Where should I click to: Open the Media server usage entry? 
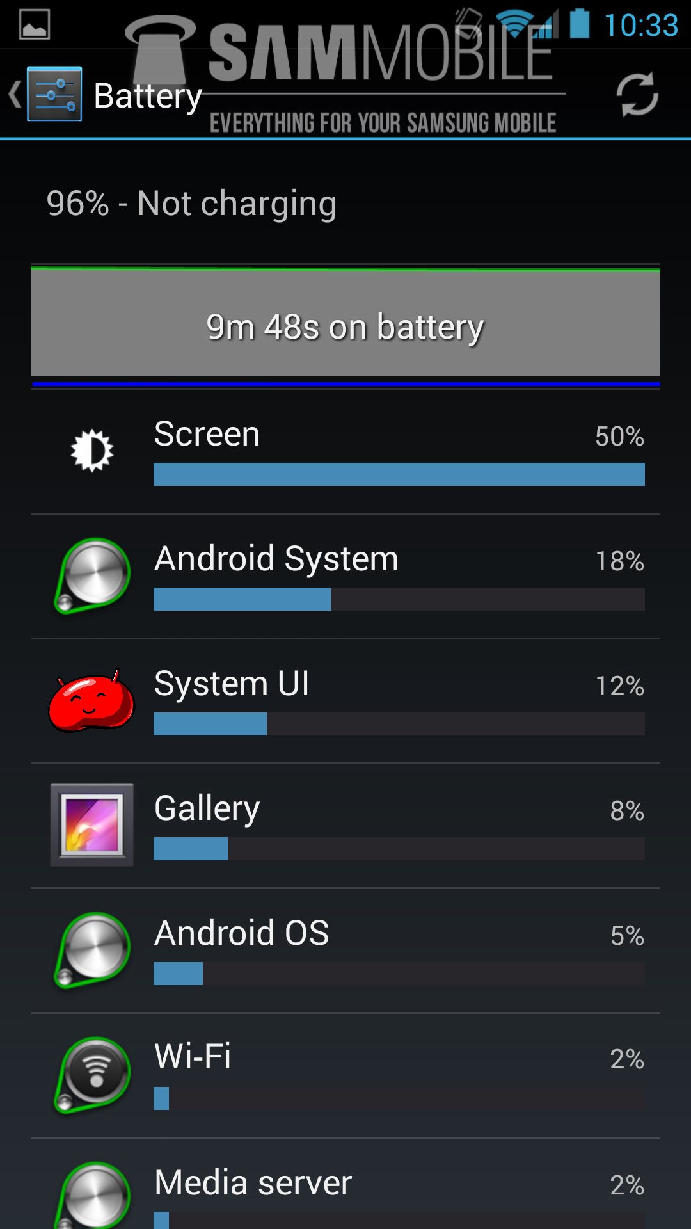pyautogui.click(x=345, y=1184)
